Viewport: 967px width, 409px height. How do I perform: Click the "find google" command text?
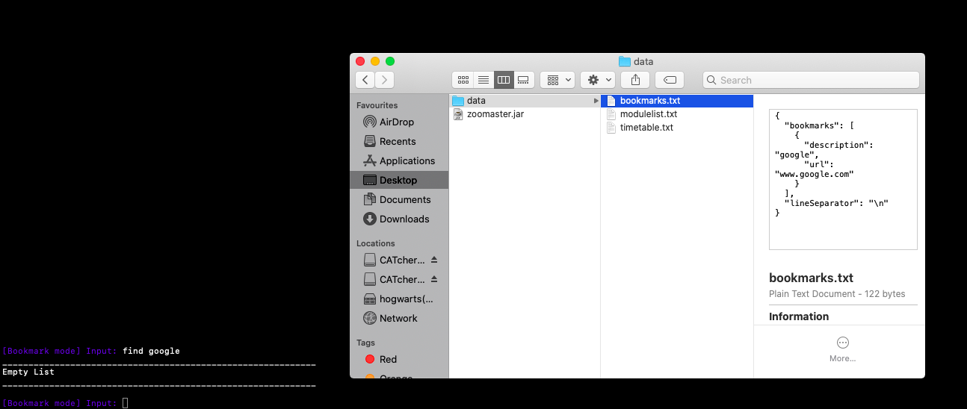pyautogui.click(x=152, y=351)
